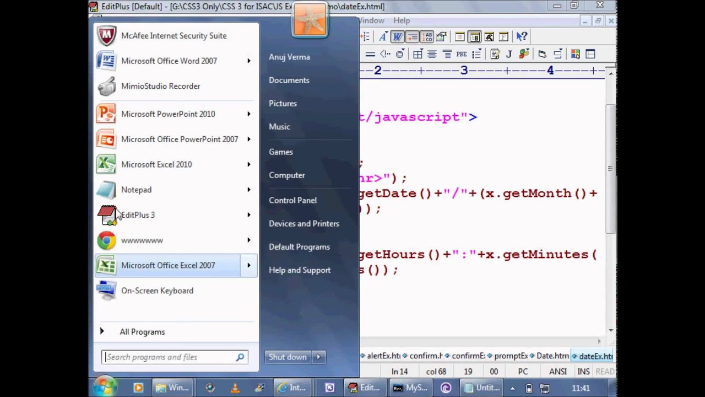Open MimioStudio Recorder from Start menu
Image resolution: width=705 pixels, height=397 pixels.
tap(176, 87)
